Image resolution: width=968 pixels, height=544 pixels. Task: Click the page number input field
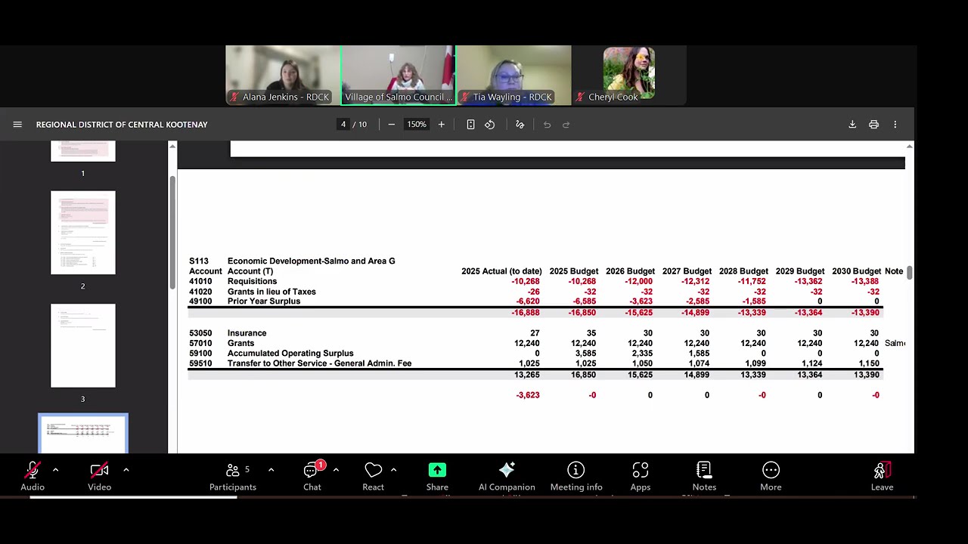(x=343, y=125)
